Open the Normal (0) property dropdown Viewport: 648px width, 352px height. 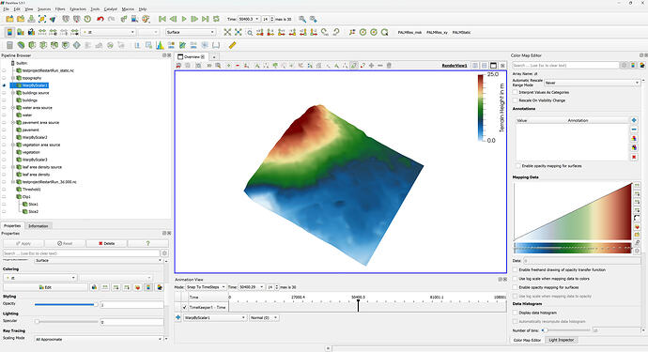pyautogui.click(x=264, y=317)
